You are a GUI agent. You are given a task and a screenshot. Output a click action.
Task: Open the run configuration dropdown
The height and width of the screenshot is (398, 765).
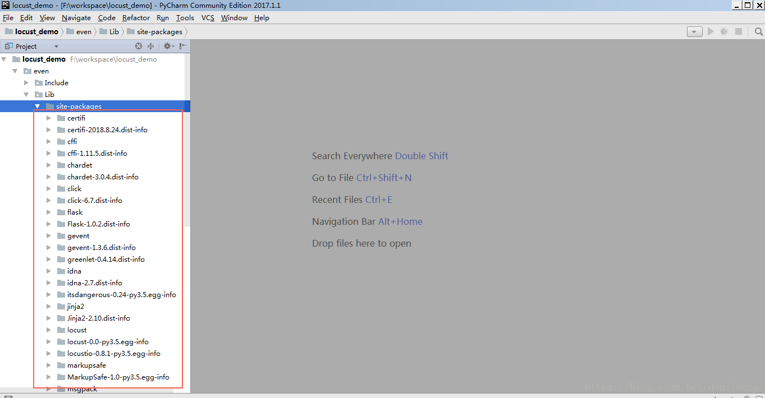[695, 32]
